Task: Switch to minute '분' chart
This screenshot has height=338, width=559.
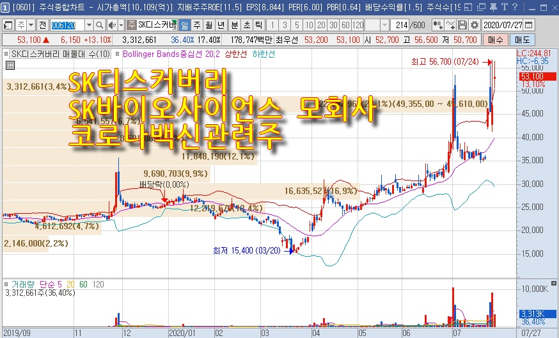Action: 235,25
